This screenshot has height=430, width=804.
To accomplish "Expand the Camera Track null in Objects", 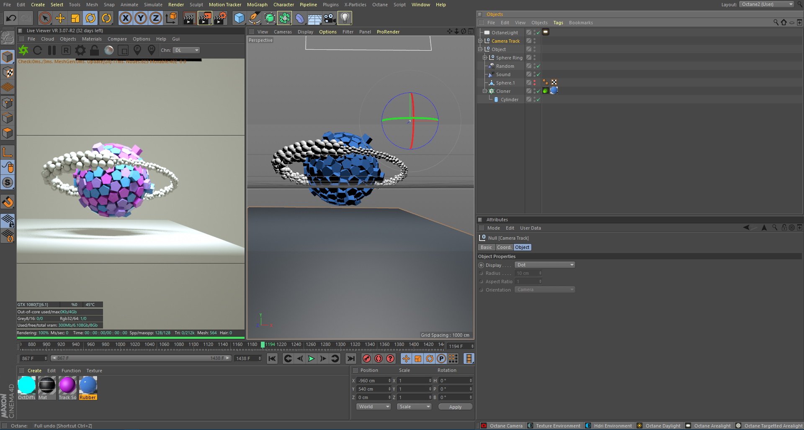I will coord(480,41).
